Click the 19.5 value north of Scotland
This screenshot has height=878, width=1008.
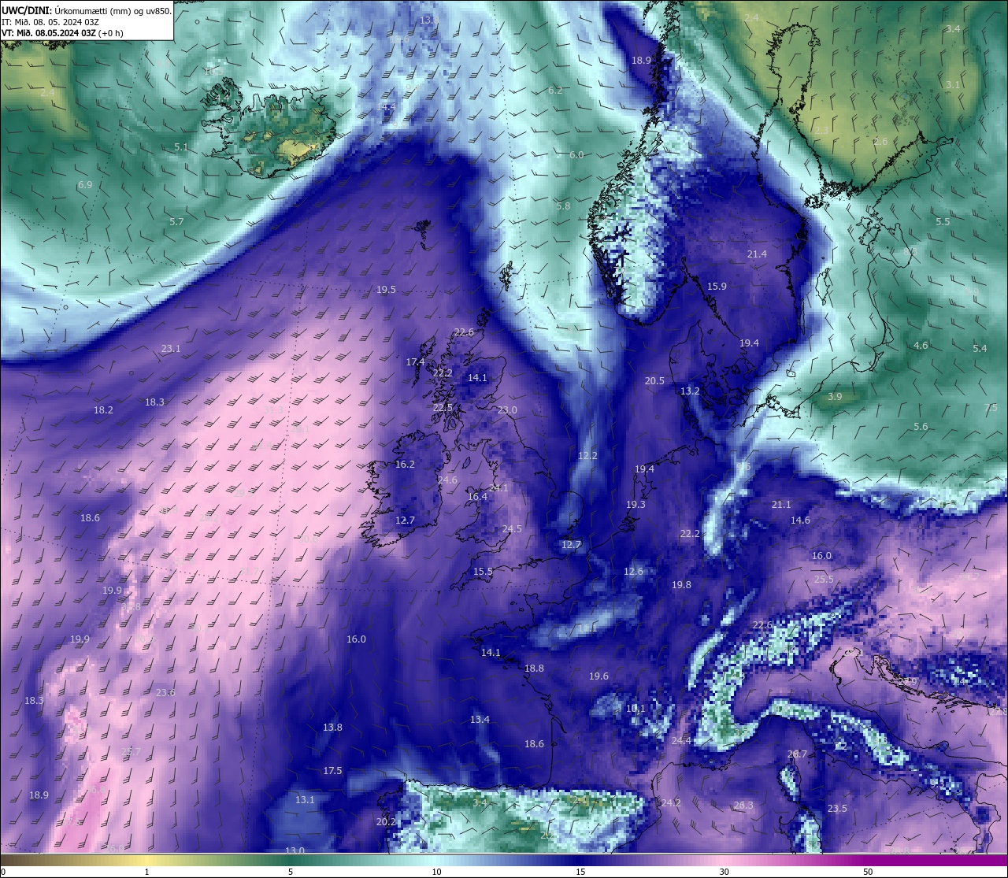click(x=386, y=290)
